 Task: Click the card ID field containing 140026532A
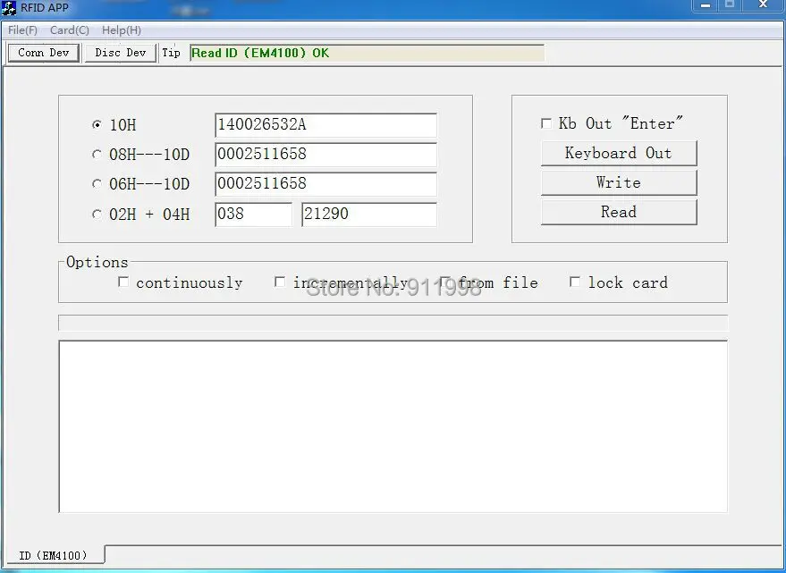click(325, 124)
